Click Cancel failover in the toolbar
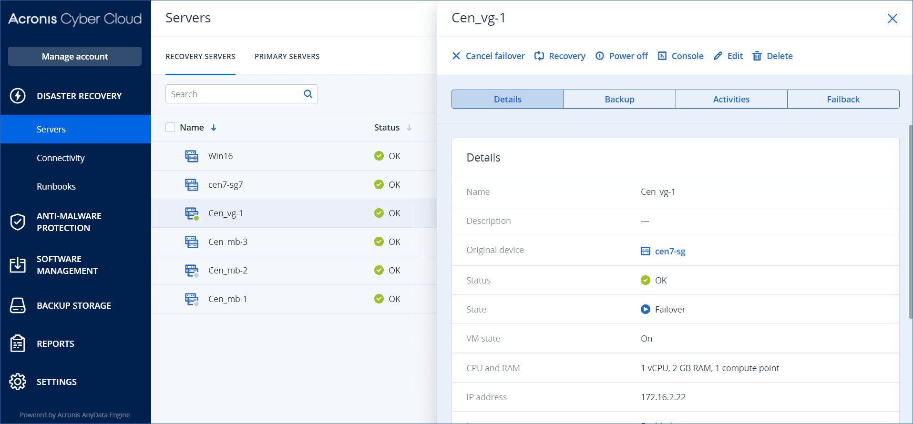Screen dimensions: 913x424 pos(488,56)
